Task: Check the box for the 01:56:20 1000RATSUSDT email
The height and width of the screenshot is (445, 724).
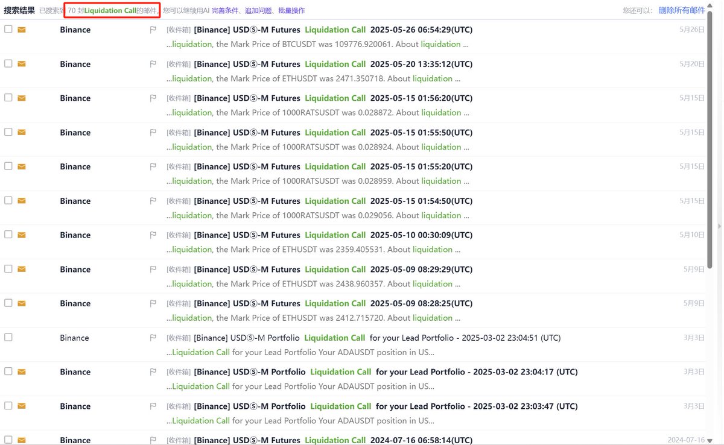Action: 8,98
